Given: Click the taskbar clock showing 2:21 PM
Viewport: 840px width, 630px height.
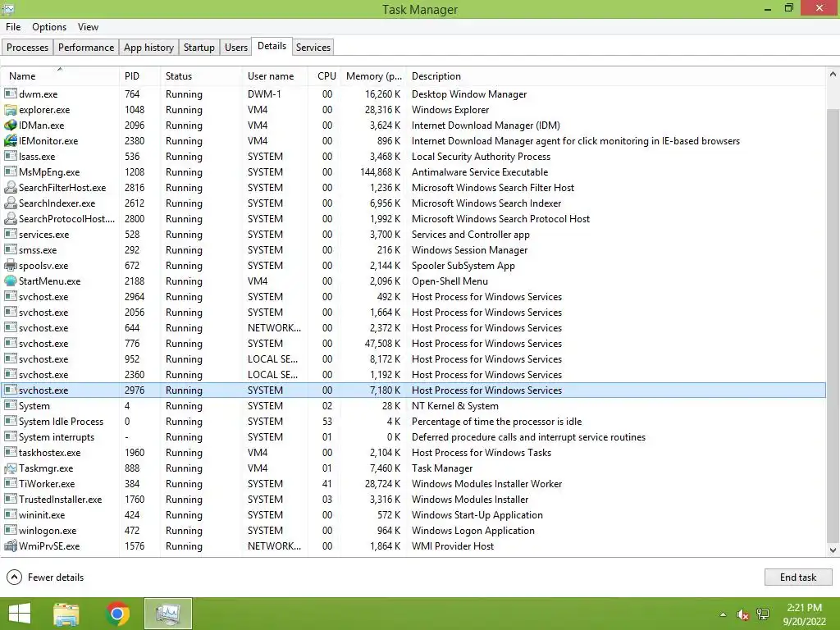Looking at the screenshot, I should (x=804, y=614).
